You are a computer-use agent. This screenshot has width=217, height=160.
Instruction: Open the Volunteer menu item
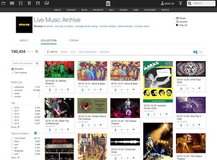pyautogui.click(x=150, y=10)
